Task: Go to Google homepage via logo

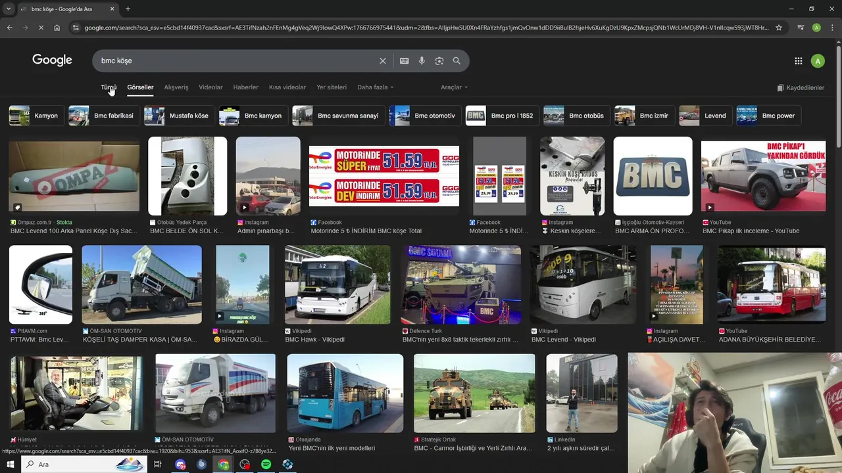Action: [52, 60]
